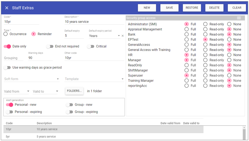The image size is (249, 141).
Task: Set Bank access to Full
Action: pyautogui.click(x=186, y=35)
